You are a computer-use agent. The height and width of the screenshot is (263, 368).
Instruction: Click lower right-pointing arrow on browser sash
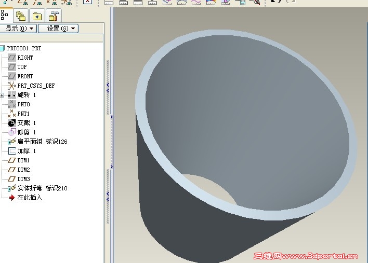pos(112,167)
